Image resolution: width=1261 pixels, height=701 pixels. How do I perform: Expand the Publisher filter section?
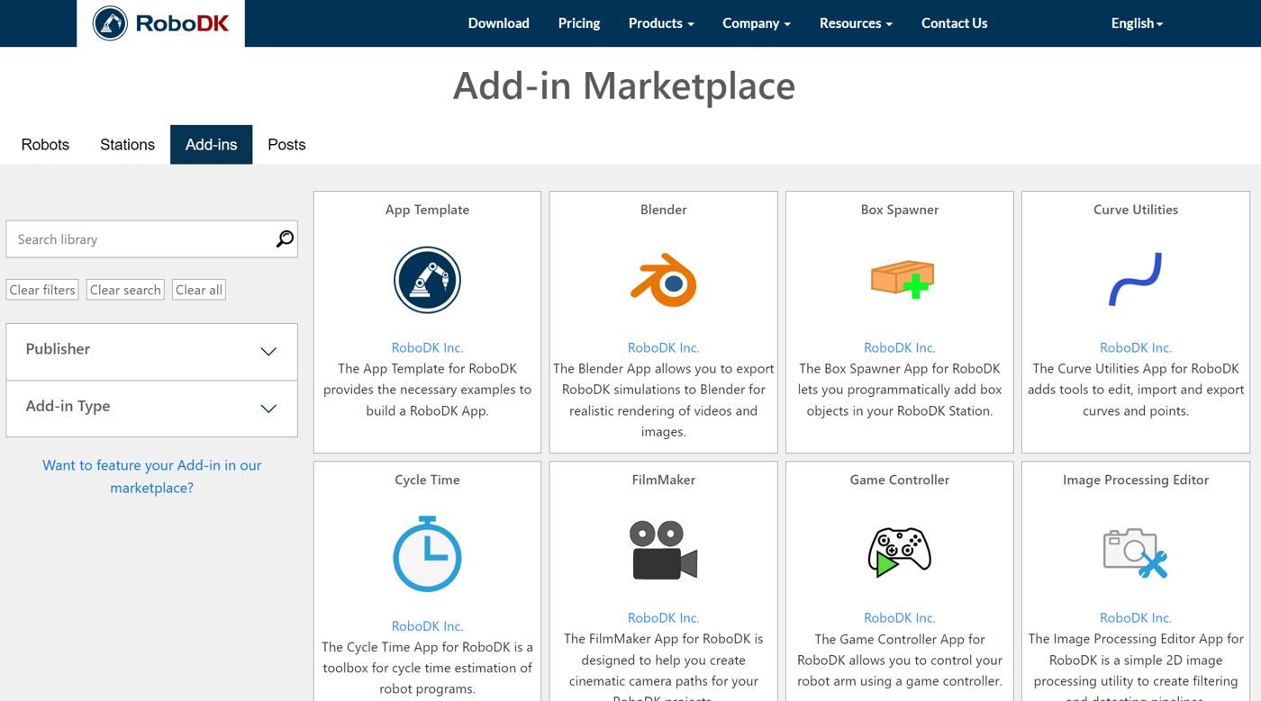coord(151,351)
